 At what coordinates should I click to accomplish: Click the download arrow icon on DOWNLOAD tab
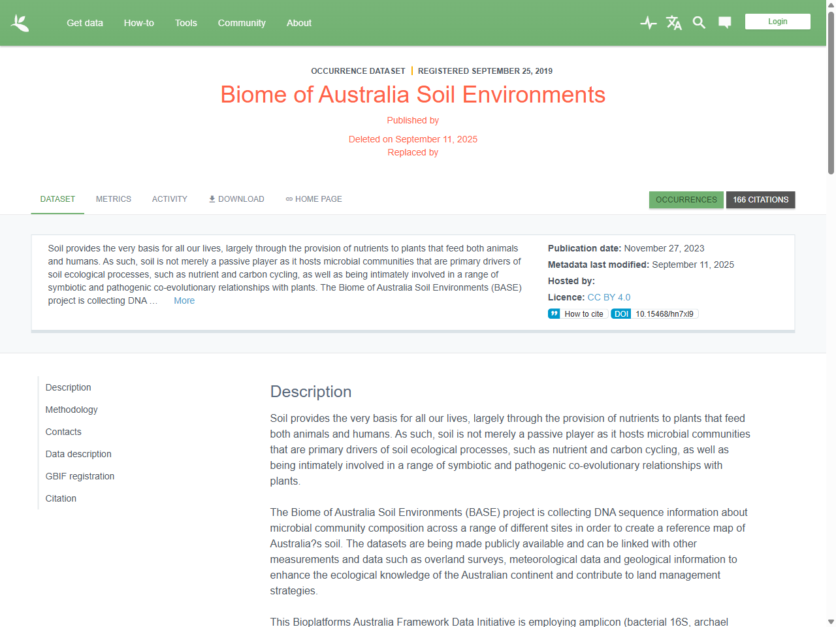click(x=212, y=199)
